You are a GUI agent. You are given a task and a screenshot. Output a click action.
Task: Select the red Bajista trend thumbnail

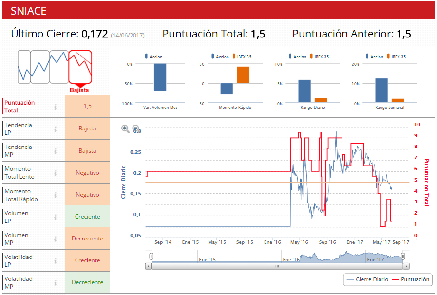click(80, 67)
